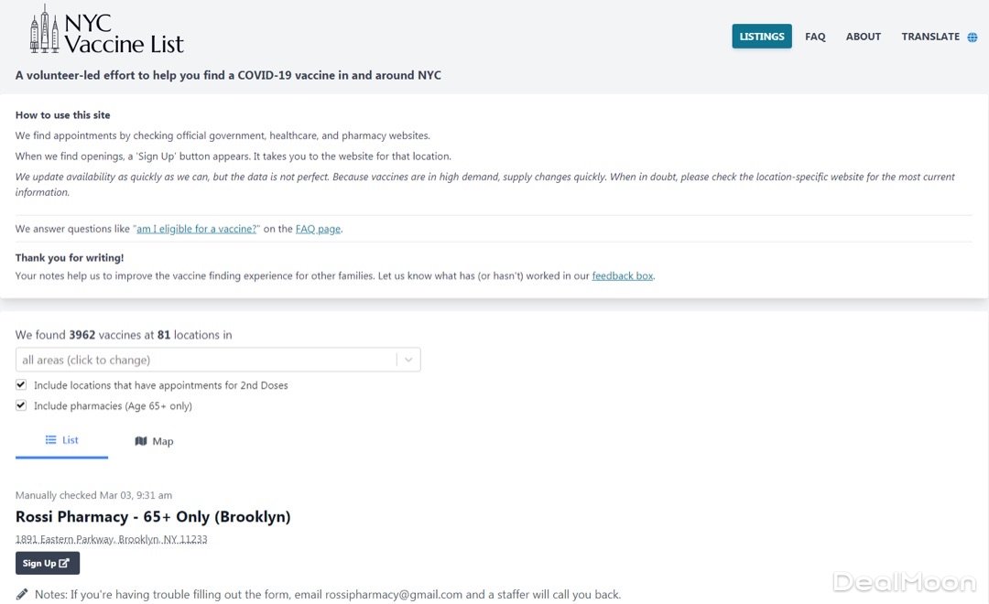
Task: Open the 'all areas' location selector
Action: click(x=206, y=360)
